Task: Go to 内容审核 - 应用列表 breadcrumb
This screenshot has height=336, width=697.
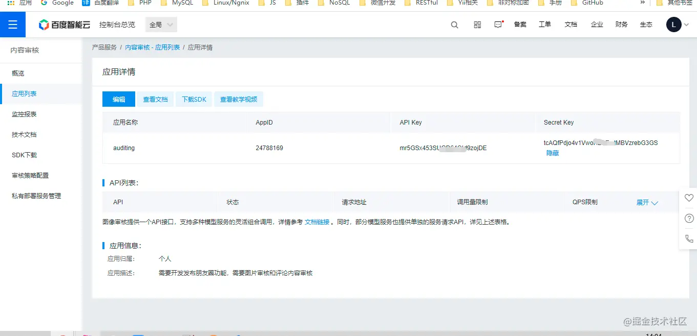Action: [x=153, y=47]
